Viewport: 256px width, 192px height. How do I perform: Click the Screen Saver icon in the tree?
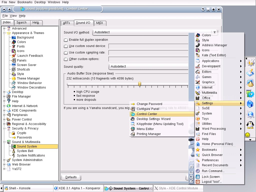tap(14, 65)
